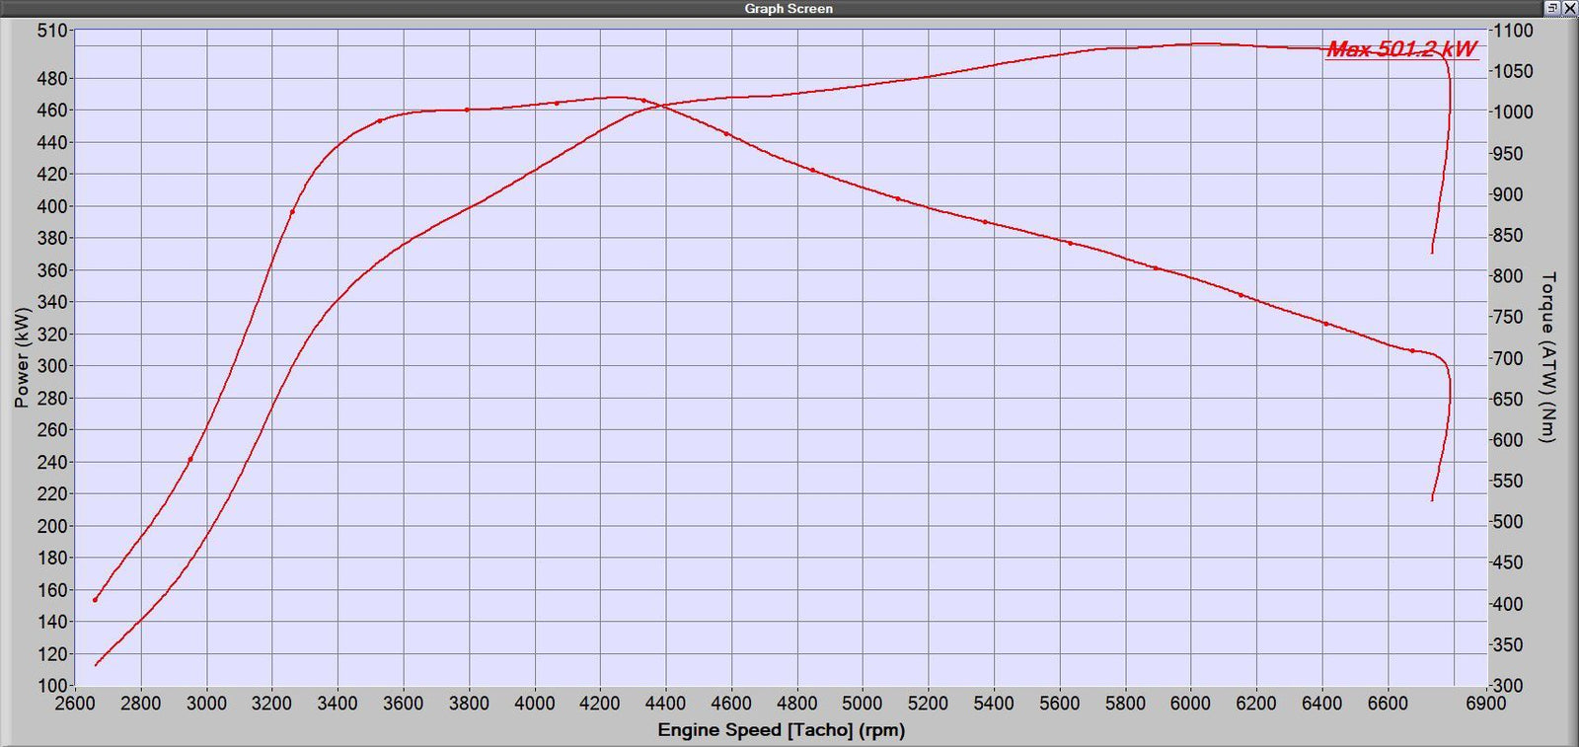1579x747 pixels.
Task: Select torque curve marker near 5100 rpm
Action: click(898, 198)
